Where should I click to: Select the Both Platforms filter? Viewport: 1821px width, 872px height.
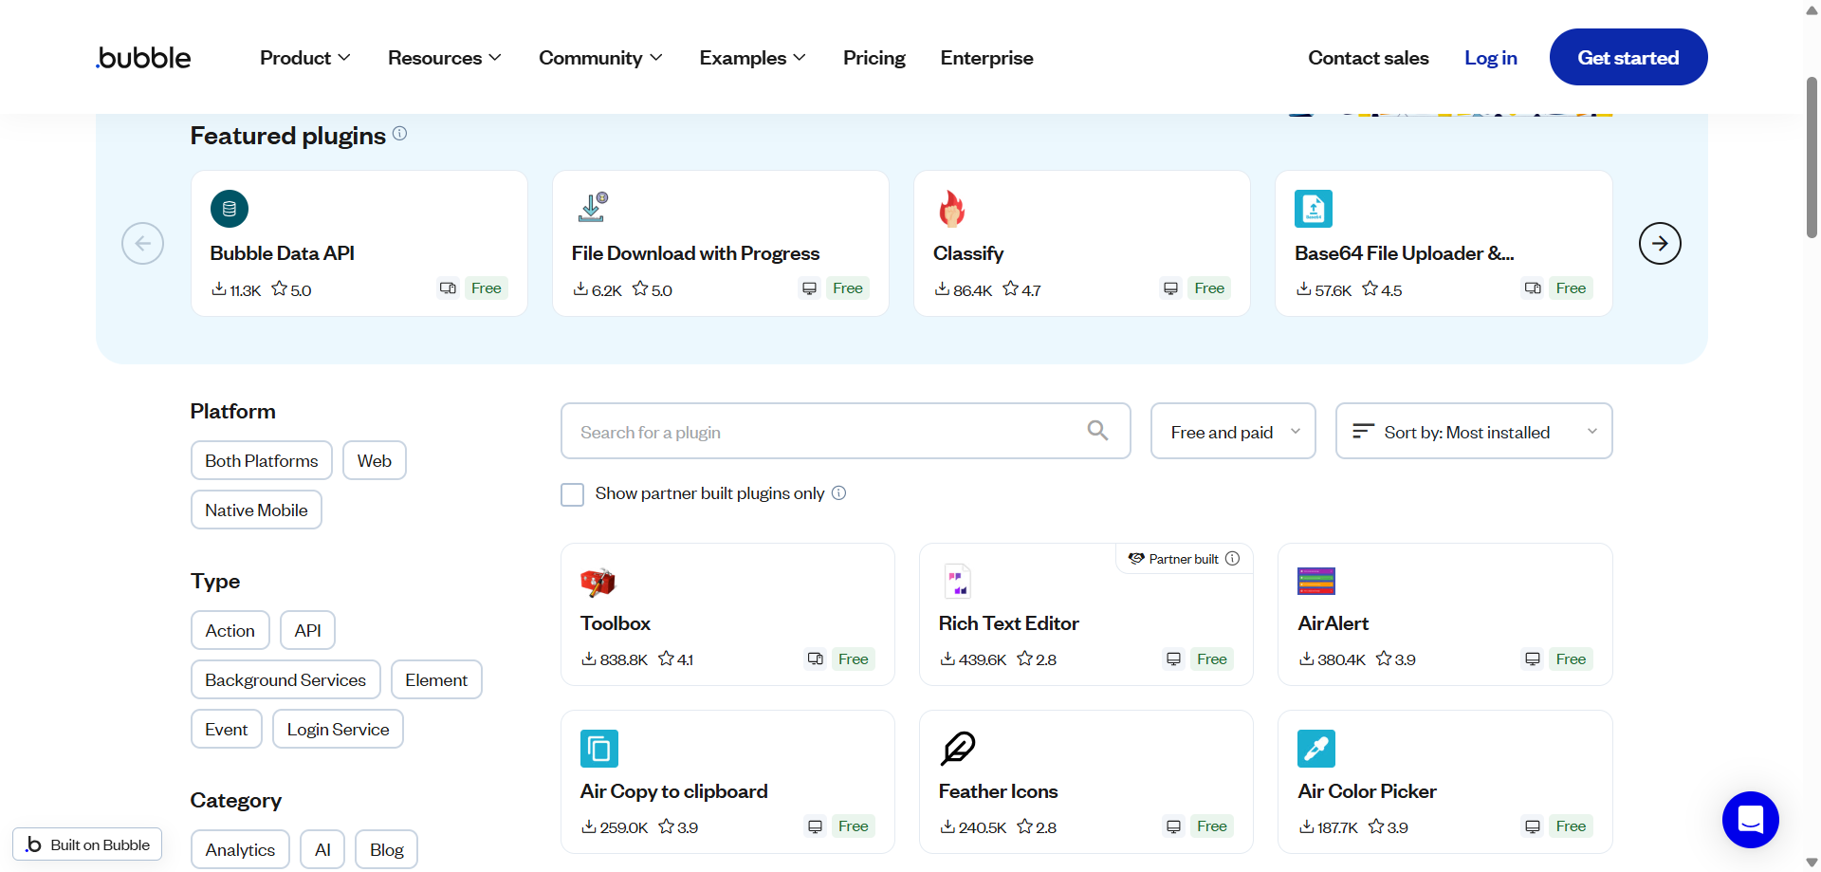(262, 460)
